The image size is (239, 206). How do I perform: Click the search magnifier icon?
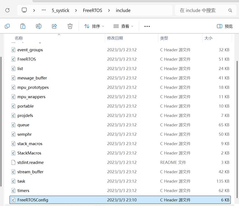tap(230, 10)
